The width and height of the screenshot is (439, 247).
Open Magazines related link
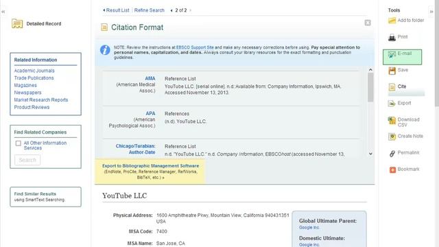click(x=25, y=85)
